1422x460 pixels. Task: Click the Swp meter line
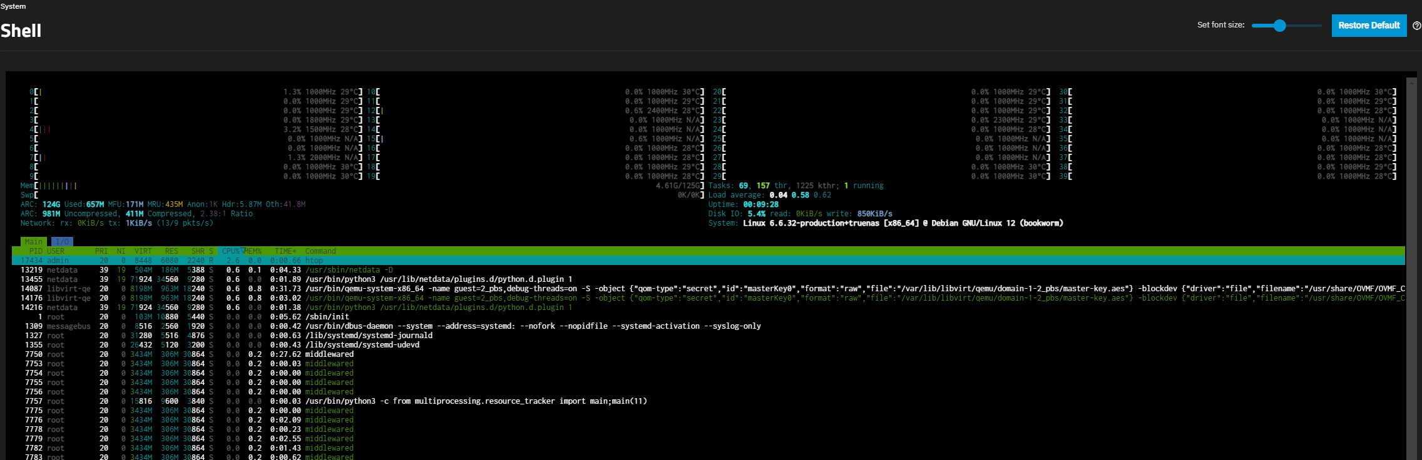pos(362,195)
